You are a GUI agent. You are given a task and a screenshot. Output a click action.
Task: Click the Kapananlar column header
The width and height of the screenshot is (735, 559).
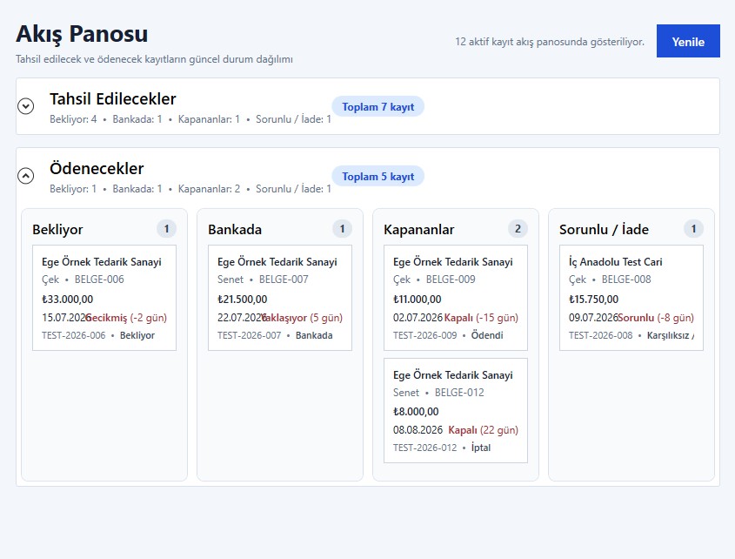(418, 230)
